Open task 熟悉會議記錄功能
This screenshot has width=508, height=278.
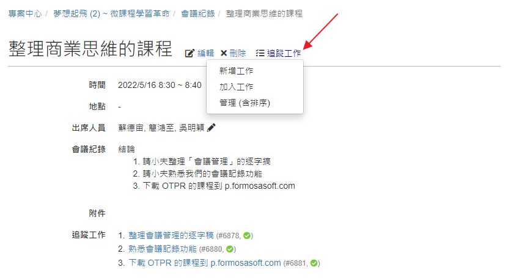[163, 249]
